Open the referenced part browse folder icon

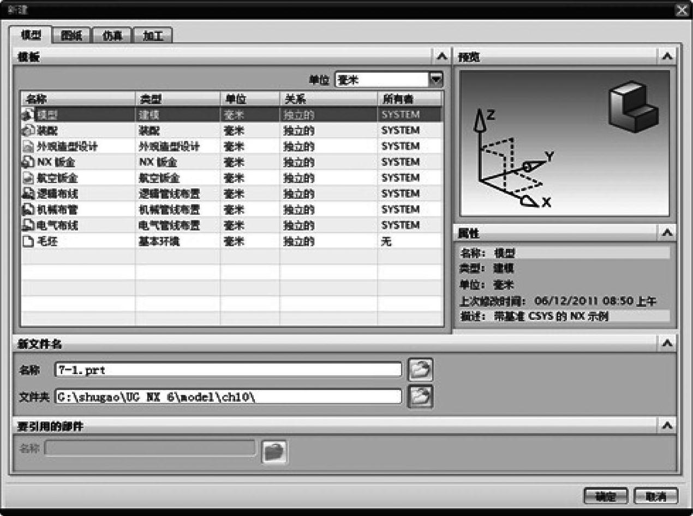pyautogui.click(x=274, y=452)
